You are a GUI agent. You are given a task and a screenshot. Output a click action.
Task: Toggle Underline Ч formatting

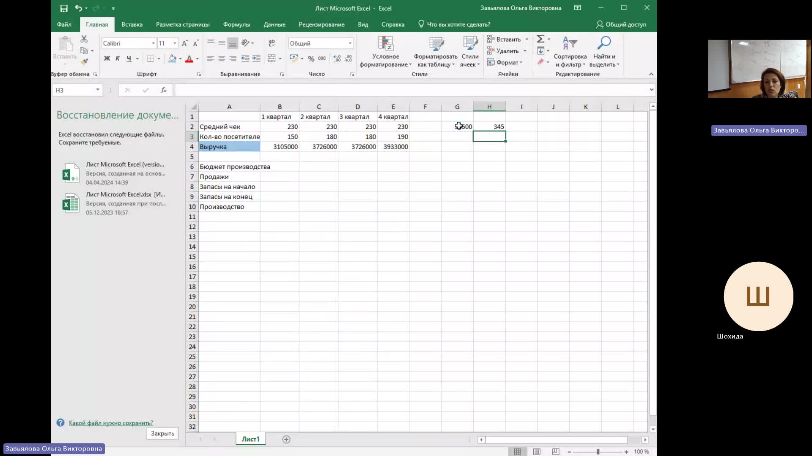click(129, 59)
